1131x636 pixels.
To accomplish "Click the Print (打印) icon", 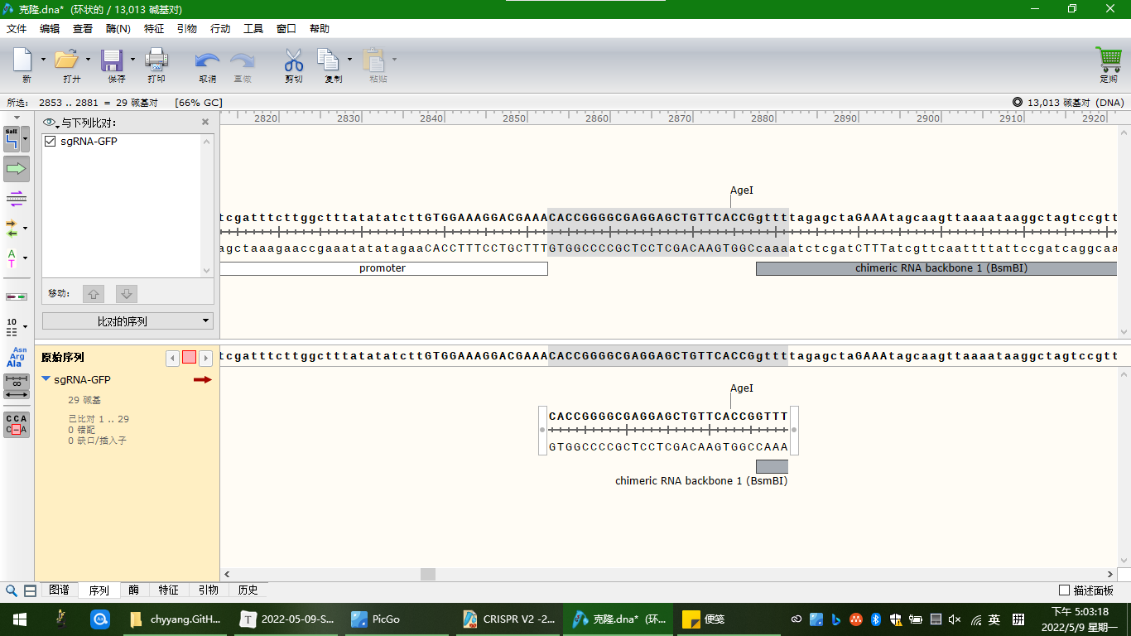I will click(156, 60).
